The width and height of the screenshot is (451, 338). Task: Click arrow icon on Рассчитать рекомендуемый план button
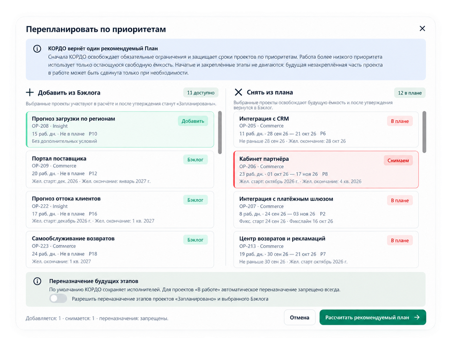pos(417,317)
